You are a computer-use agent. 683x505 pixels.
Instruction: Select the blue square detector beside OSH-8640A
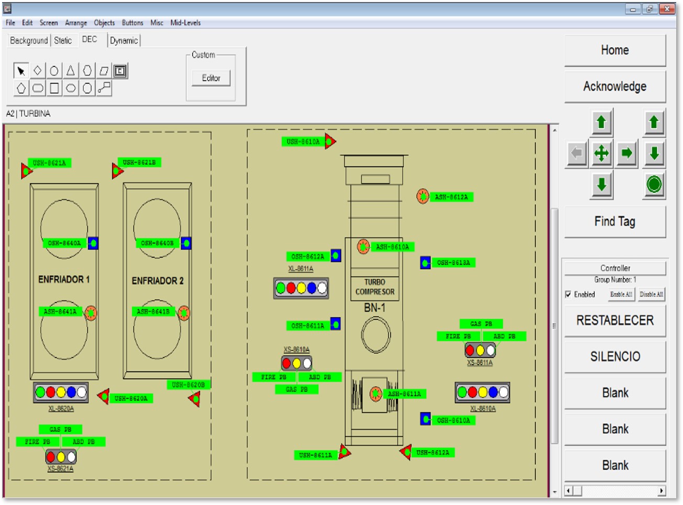93,243
